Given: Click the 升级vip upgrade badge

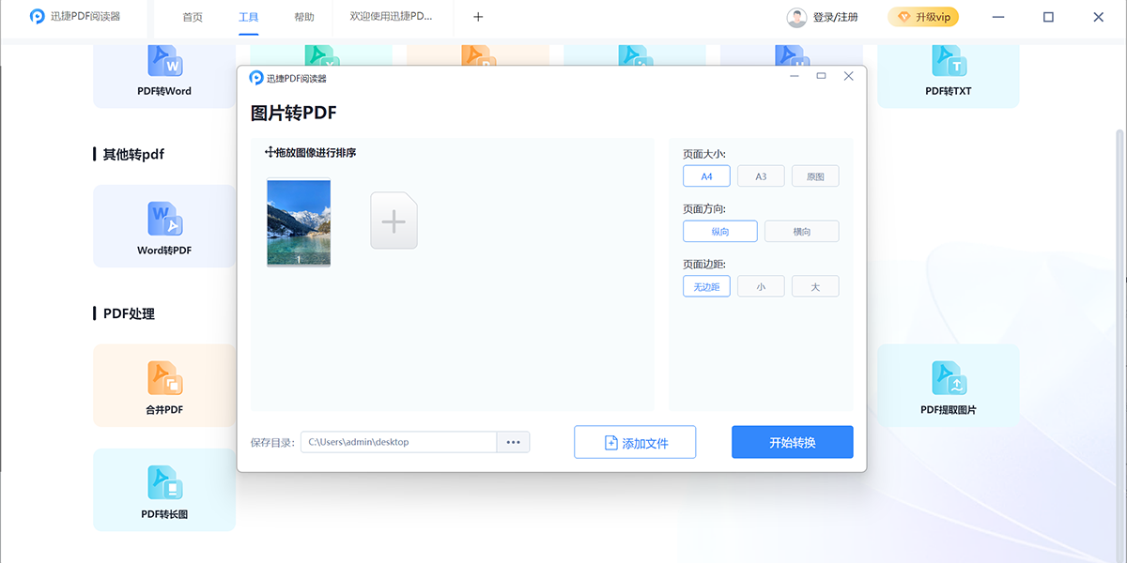Looking at the screenshot, I should [923, 17].
